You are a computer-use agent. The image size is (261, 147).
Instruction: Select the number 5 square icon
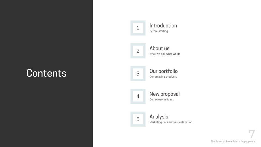[138, 119]
